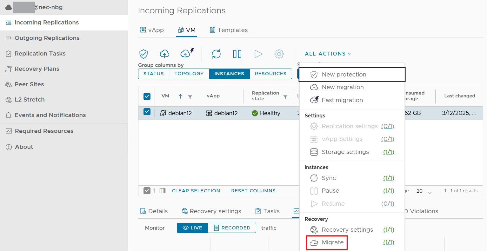The image size is (487, 251).
Task: Click the (1/1) count next to Storage settings
Action: point(389,152)
